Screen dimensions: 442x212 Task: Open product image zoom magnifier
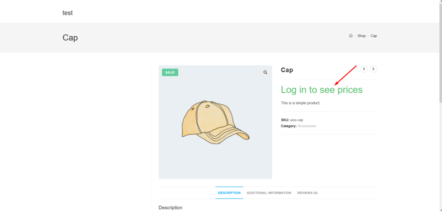click(x=265, y=73)
